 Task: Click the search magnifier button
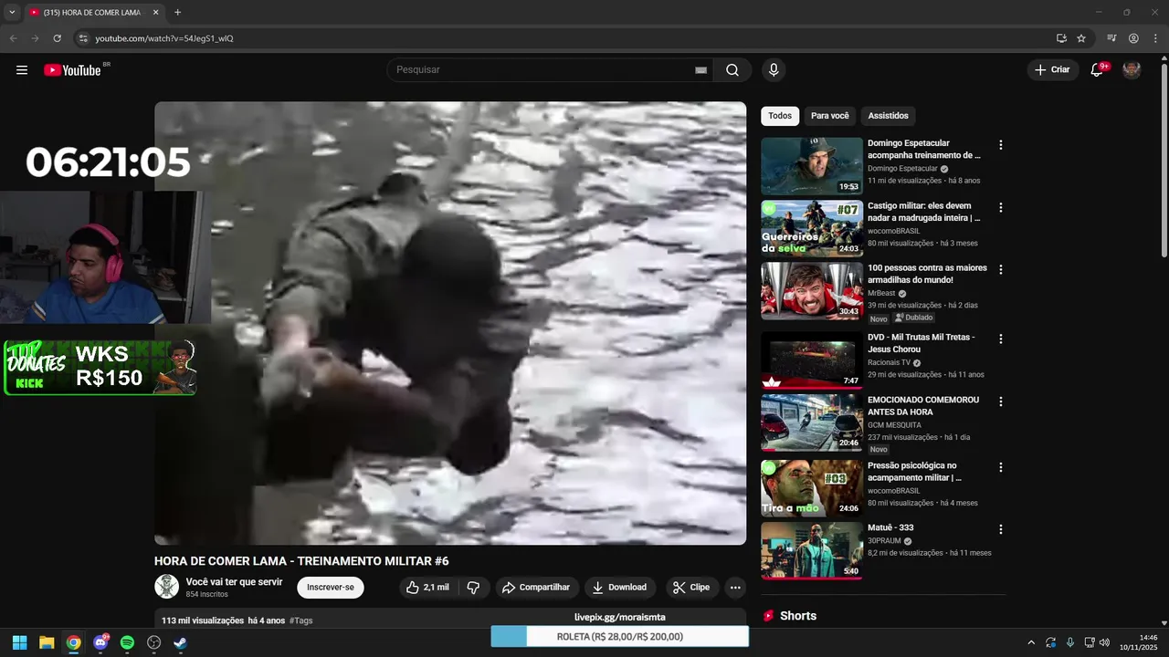coord(732,70)
